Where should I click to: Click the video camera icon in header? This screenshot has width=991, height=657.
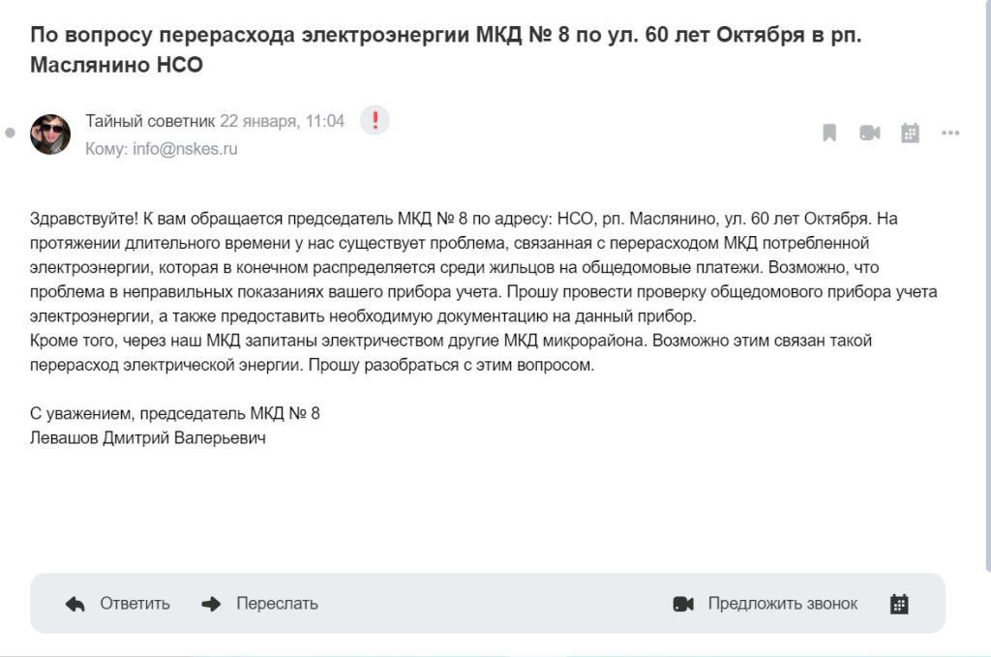pyautogui.click(x=869, y=134)
